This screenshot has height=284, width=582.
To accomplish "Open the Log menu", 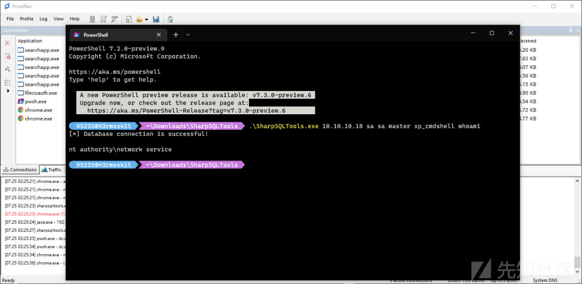I will (x=44, y=19).
